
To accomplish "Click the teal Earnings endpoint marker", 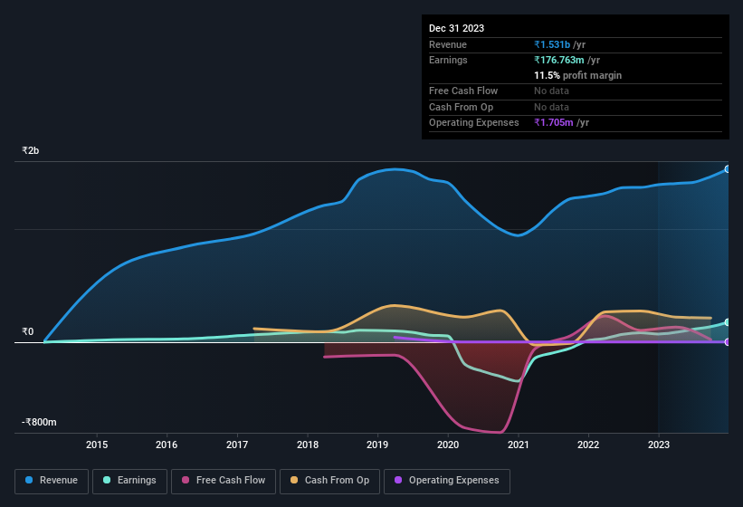I will (x=727, y=322).
